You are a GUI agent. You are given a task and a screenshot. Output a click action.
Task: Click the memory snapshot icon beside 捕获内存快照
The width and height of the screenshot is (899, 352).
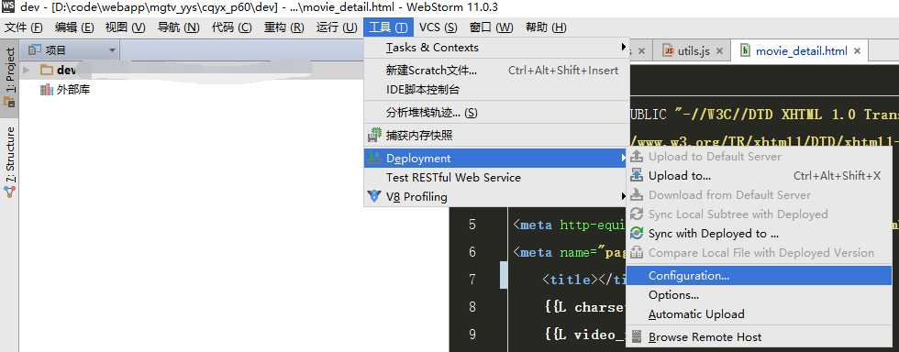coord(374,136)
